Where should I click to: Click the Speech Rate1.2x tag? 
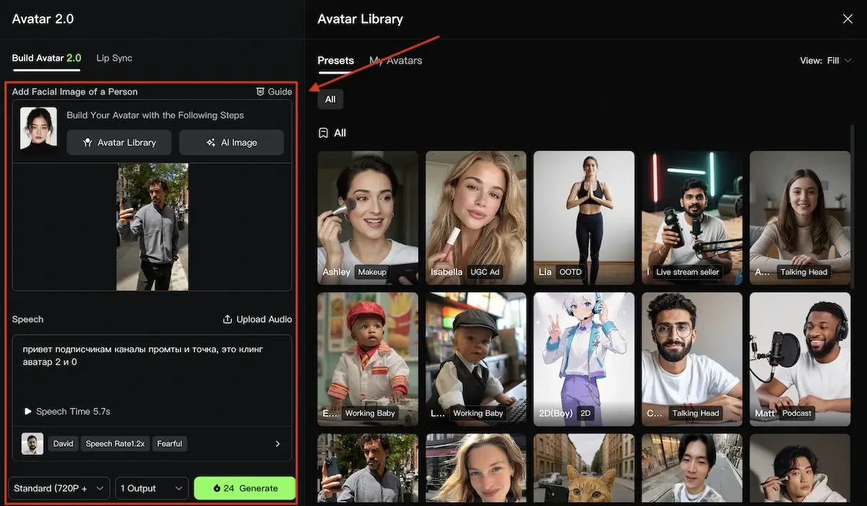coord(115,444)
